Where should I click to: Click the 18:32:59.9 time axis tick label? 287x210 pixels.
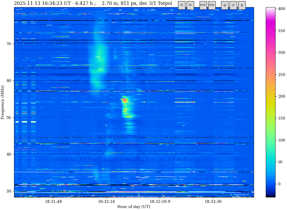coord(160,202)
